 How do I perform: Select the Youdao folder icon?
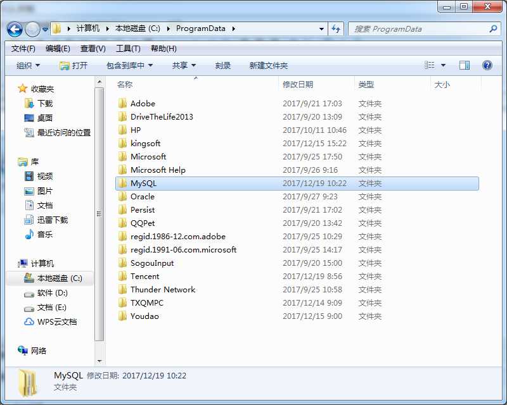[x=122, y=316]
